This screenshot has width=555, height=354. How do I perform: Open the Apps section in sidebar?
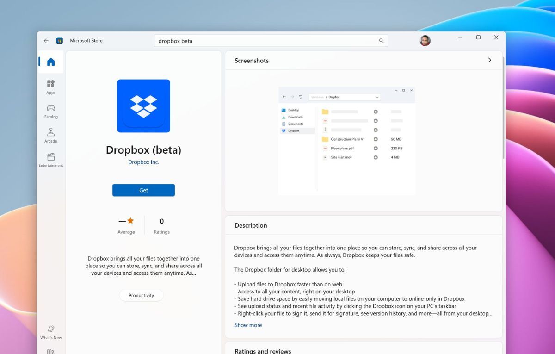pos(51,87)
